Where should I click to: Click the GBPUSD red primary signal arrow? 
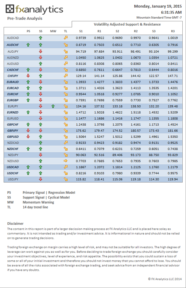(28, 136)
